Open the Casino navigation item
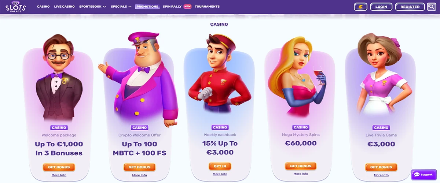Screen dimensions: 440x183 [43, 7]
